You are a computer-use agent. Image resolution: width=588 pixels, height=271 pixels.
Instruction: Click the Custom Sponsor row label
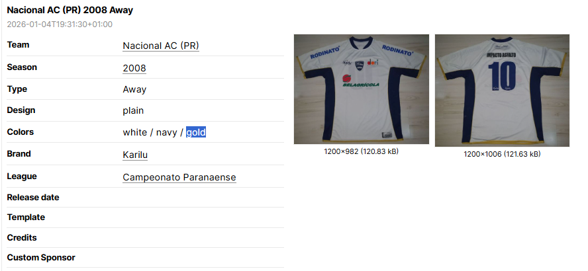pyautogui.click(x=41, y=258)
